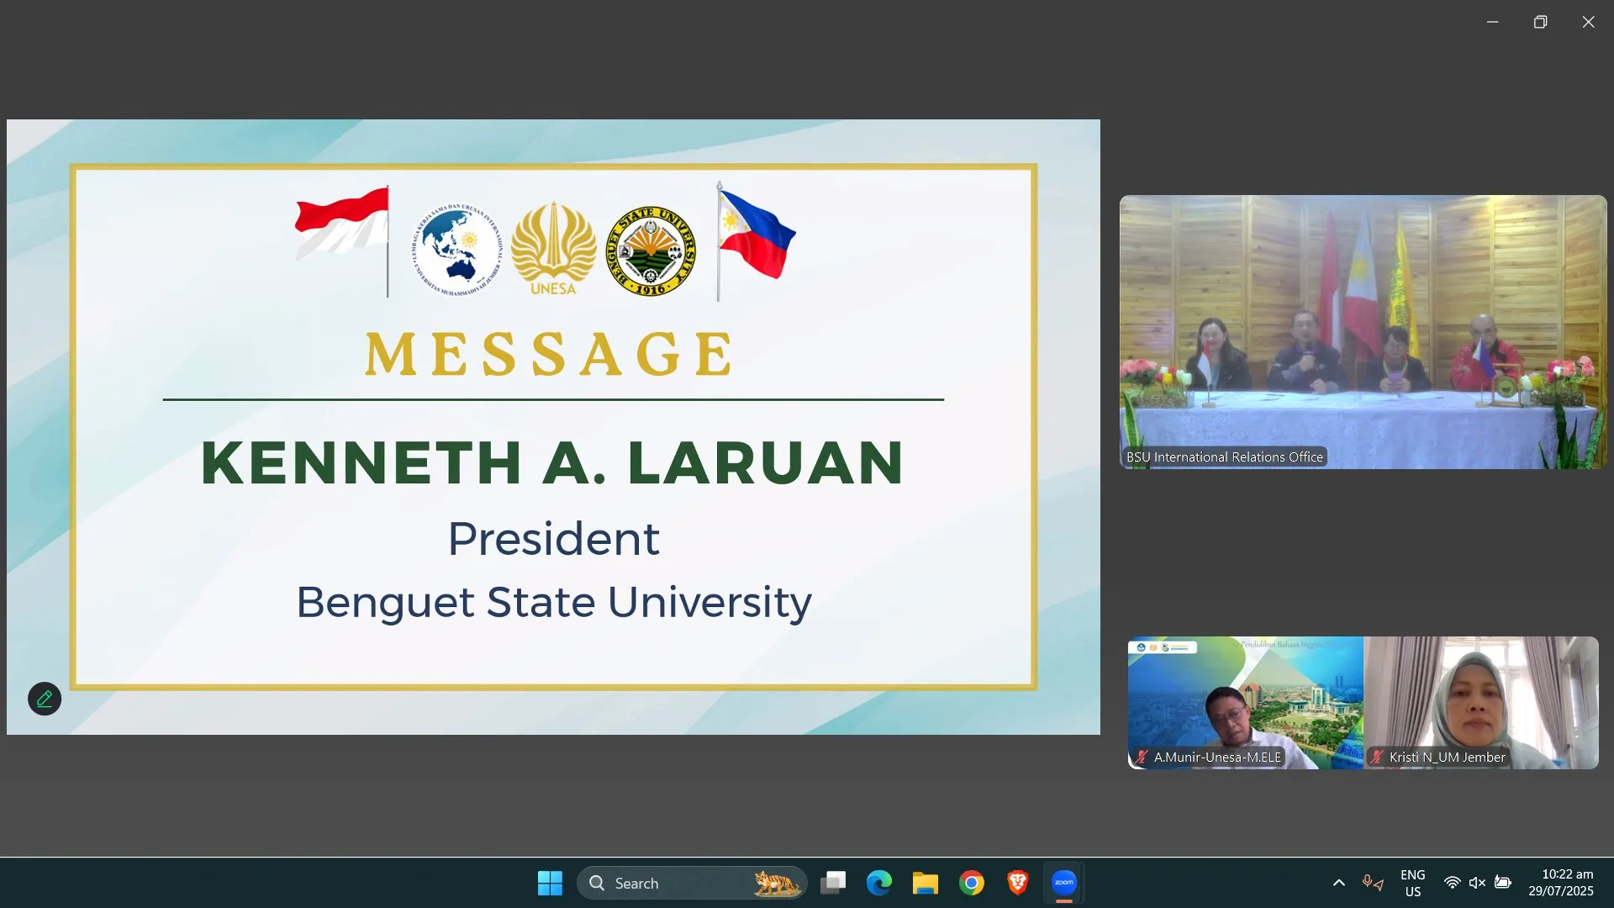Click the 'KENNETH A. LARUAN' name text
The width and height of the screenshot is (1614, 908).
point(552,463)
